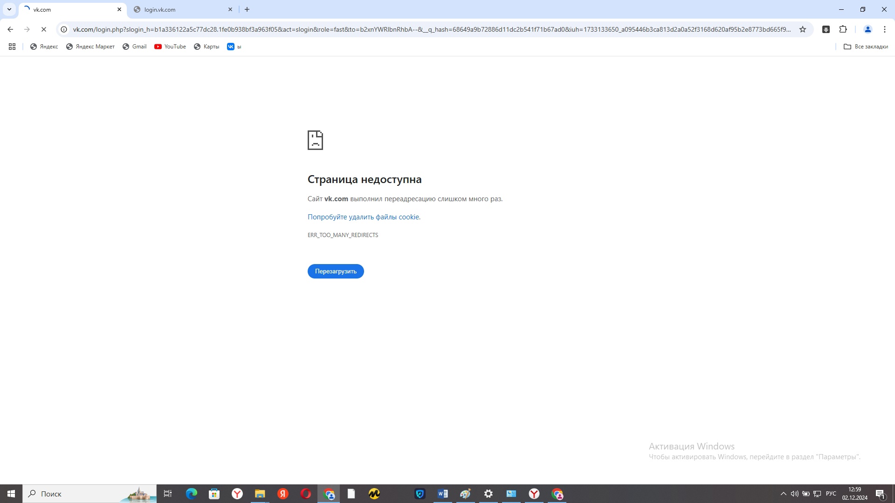The width and height of the screenshot is (895, 503).
Task: Open the Chrome profile avatar
Action: pos(867,29)
